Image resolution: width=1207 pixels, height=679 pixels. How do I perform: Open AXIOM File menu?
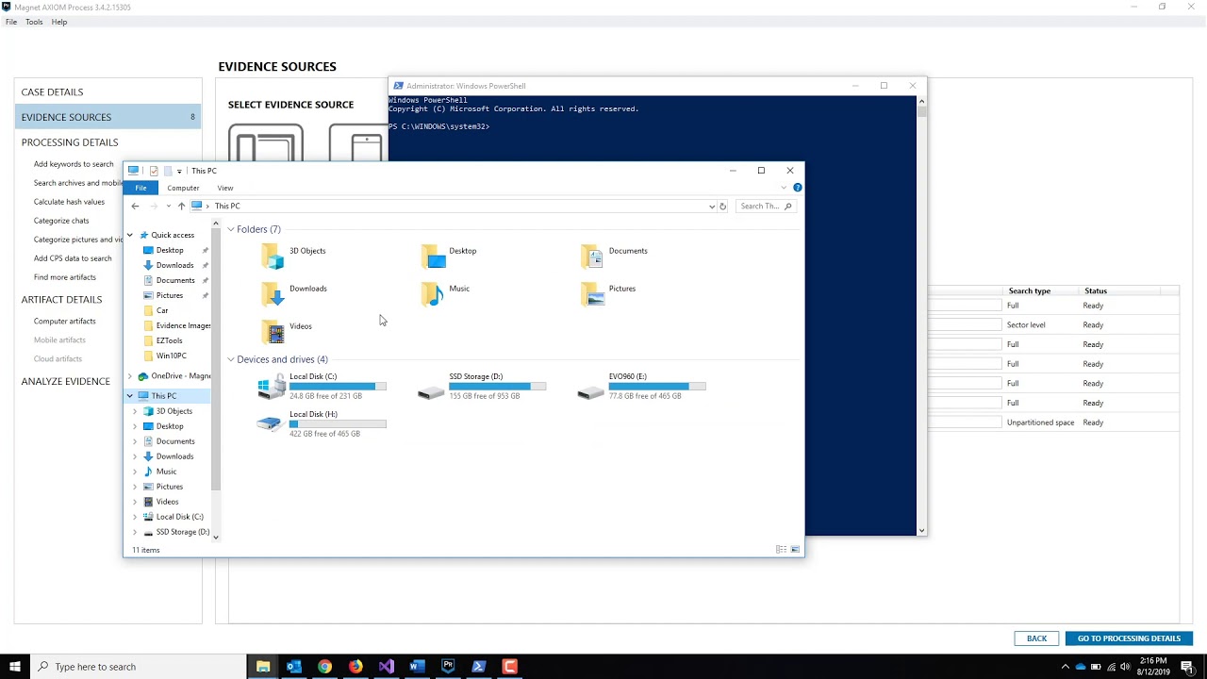(11, 22)
